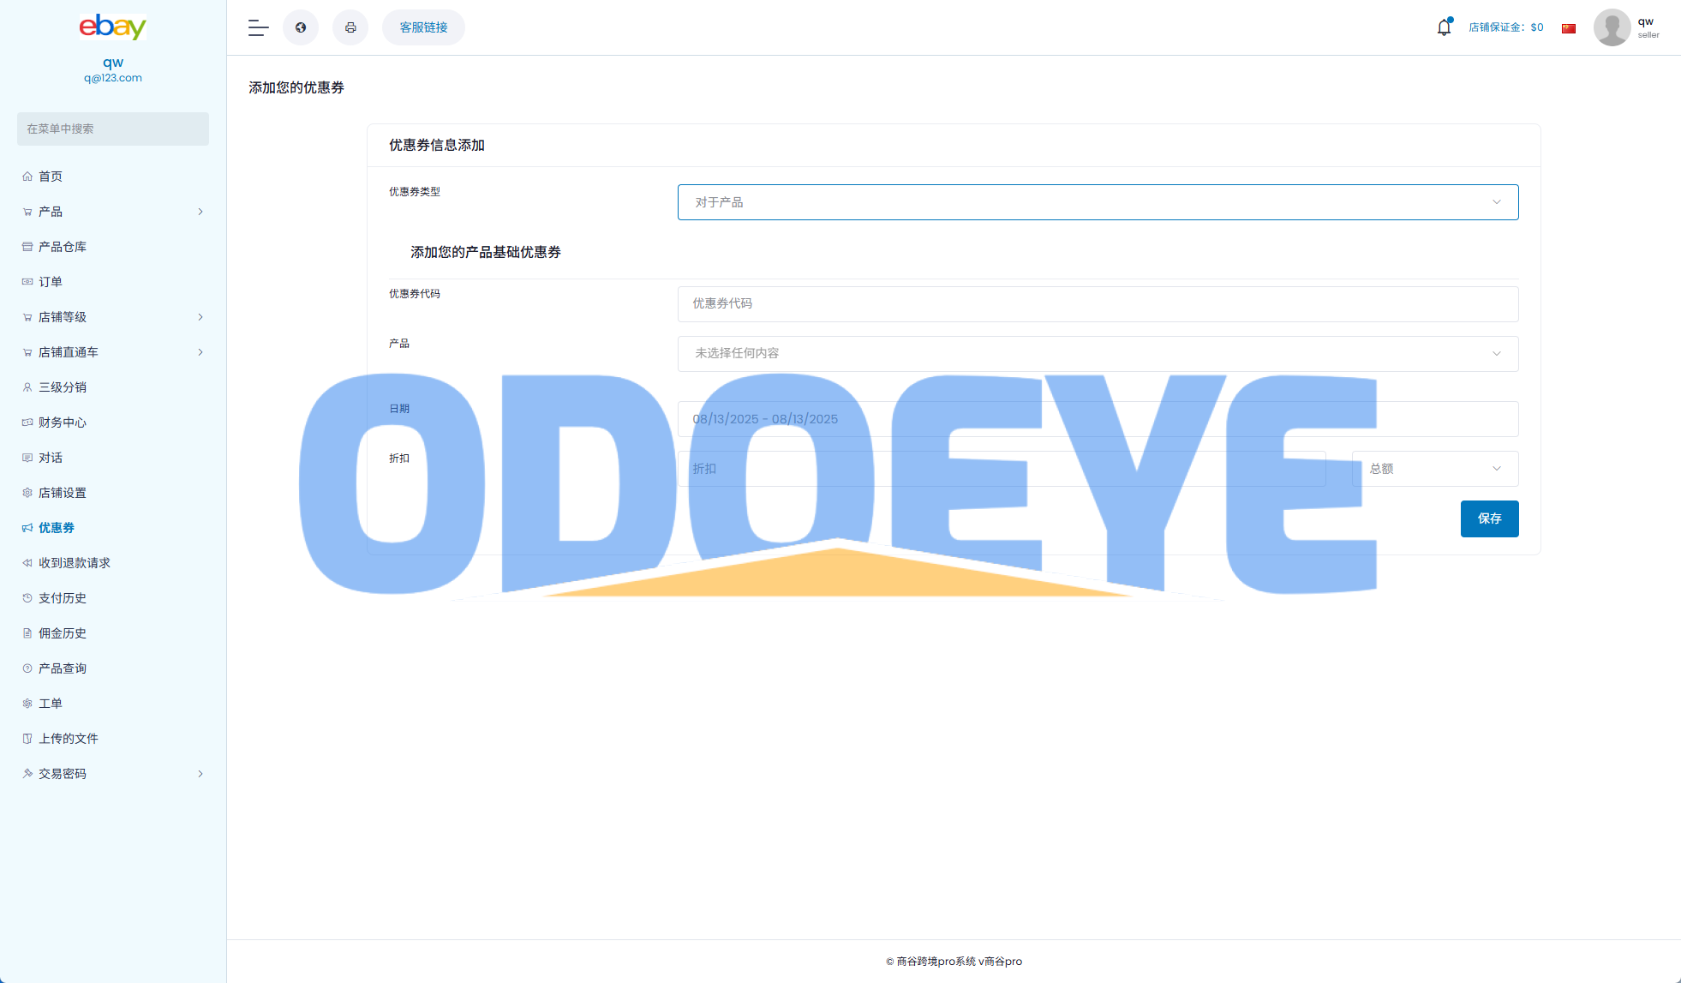Open 财务中心 in the sidebar
This screenshot has height=983, width=1681.
pyautogui.click(x=63, y=423)
